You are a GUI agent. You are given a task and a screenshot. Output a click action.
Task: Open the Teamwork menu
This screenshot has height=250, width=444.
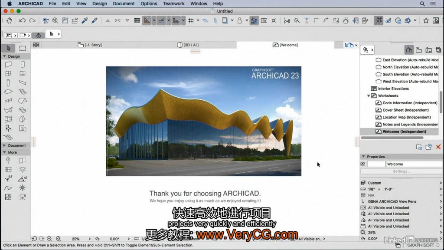[173, 3]
